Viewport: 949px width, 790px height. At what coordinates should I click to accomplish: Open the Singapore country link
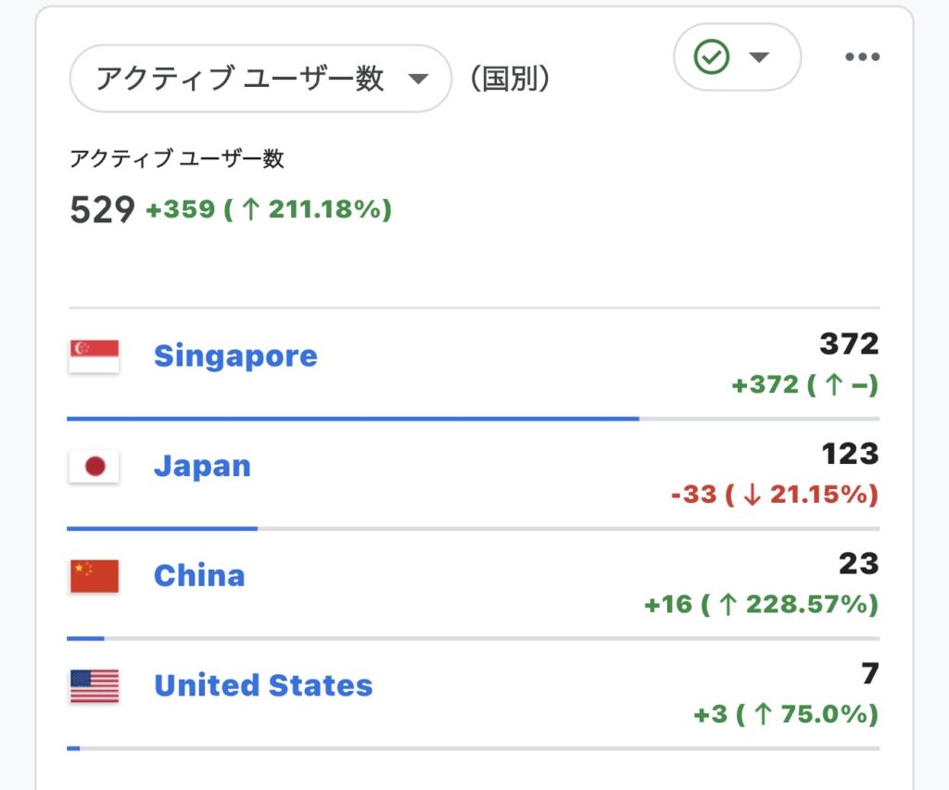pyautogui.click(x=235, y=356)
